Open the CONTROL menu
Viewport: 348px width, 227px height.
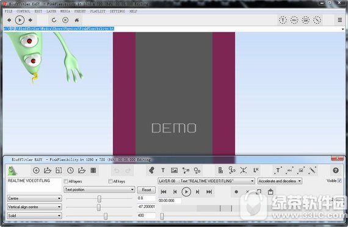tap(23, 11)
